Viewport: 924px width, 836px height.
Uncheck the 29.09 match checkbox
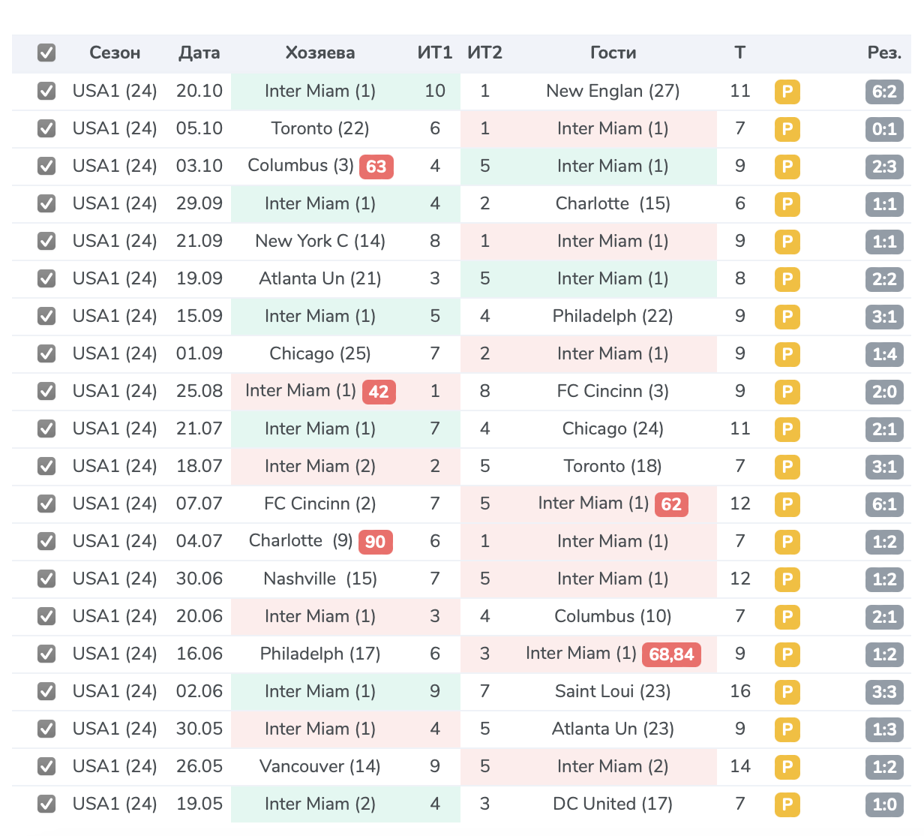[46, 203]
